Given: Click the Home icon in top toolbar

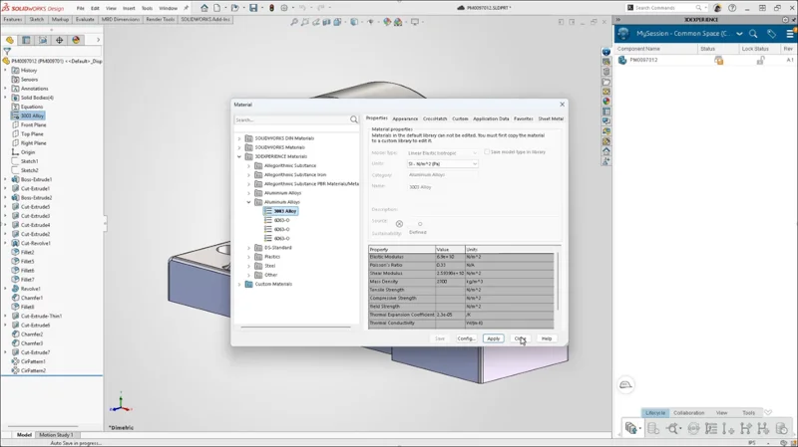Looking at the screenshot, I should click(204, 8).
